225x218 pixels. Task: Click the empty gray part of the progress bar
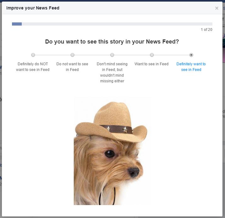[x=117, y=24]
